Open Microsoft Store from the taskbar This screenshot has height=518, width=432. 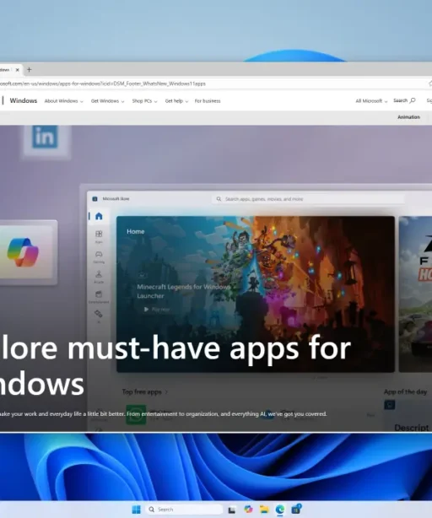click(x=296, y=509)
